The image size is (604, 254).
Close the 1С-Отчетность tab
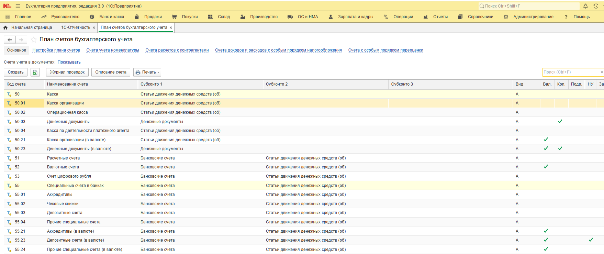(x=94, y=27)
